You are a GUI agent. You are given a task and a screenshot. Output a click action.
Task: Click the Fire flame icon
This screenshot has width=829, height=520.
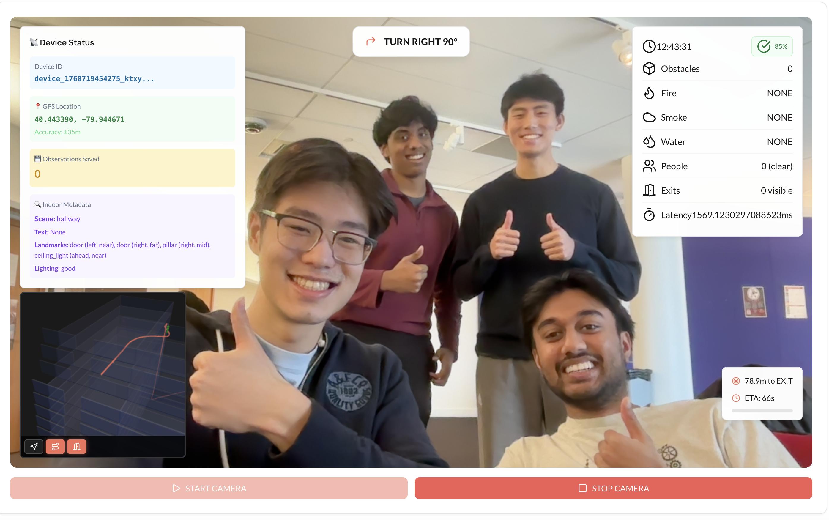pos(649,93)
